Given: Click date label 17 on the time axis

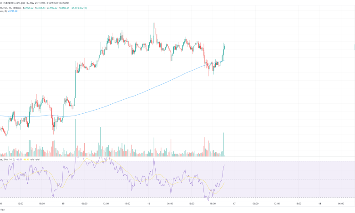Looking at the screenshot, I should pyautogui.click(x=234, y=204).
